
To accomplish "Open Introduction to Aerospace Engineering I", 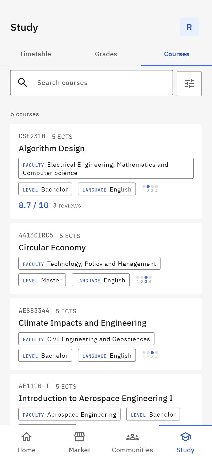I will 96,398.
